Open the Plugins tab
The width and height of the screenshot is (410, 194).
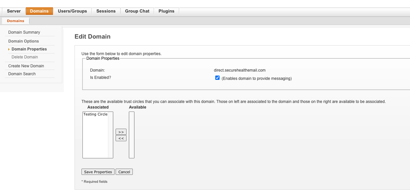pos(166,11)
